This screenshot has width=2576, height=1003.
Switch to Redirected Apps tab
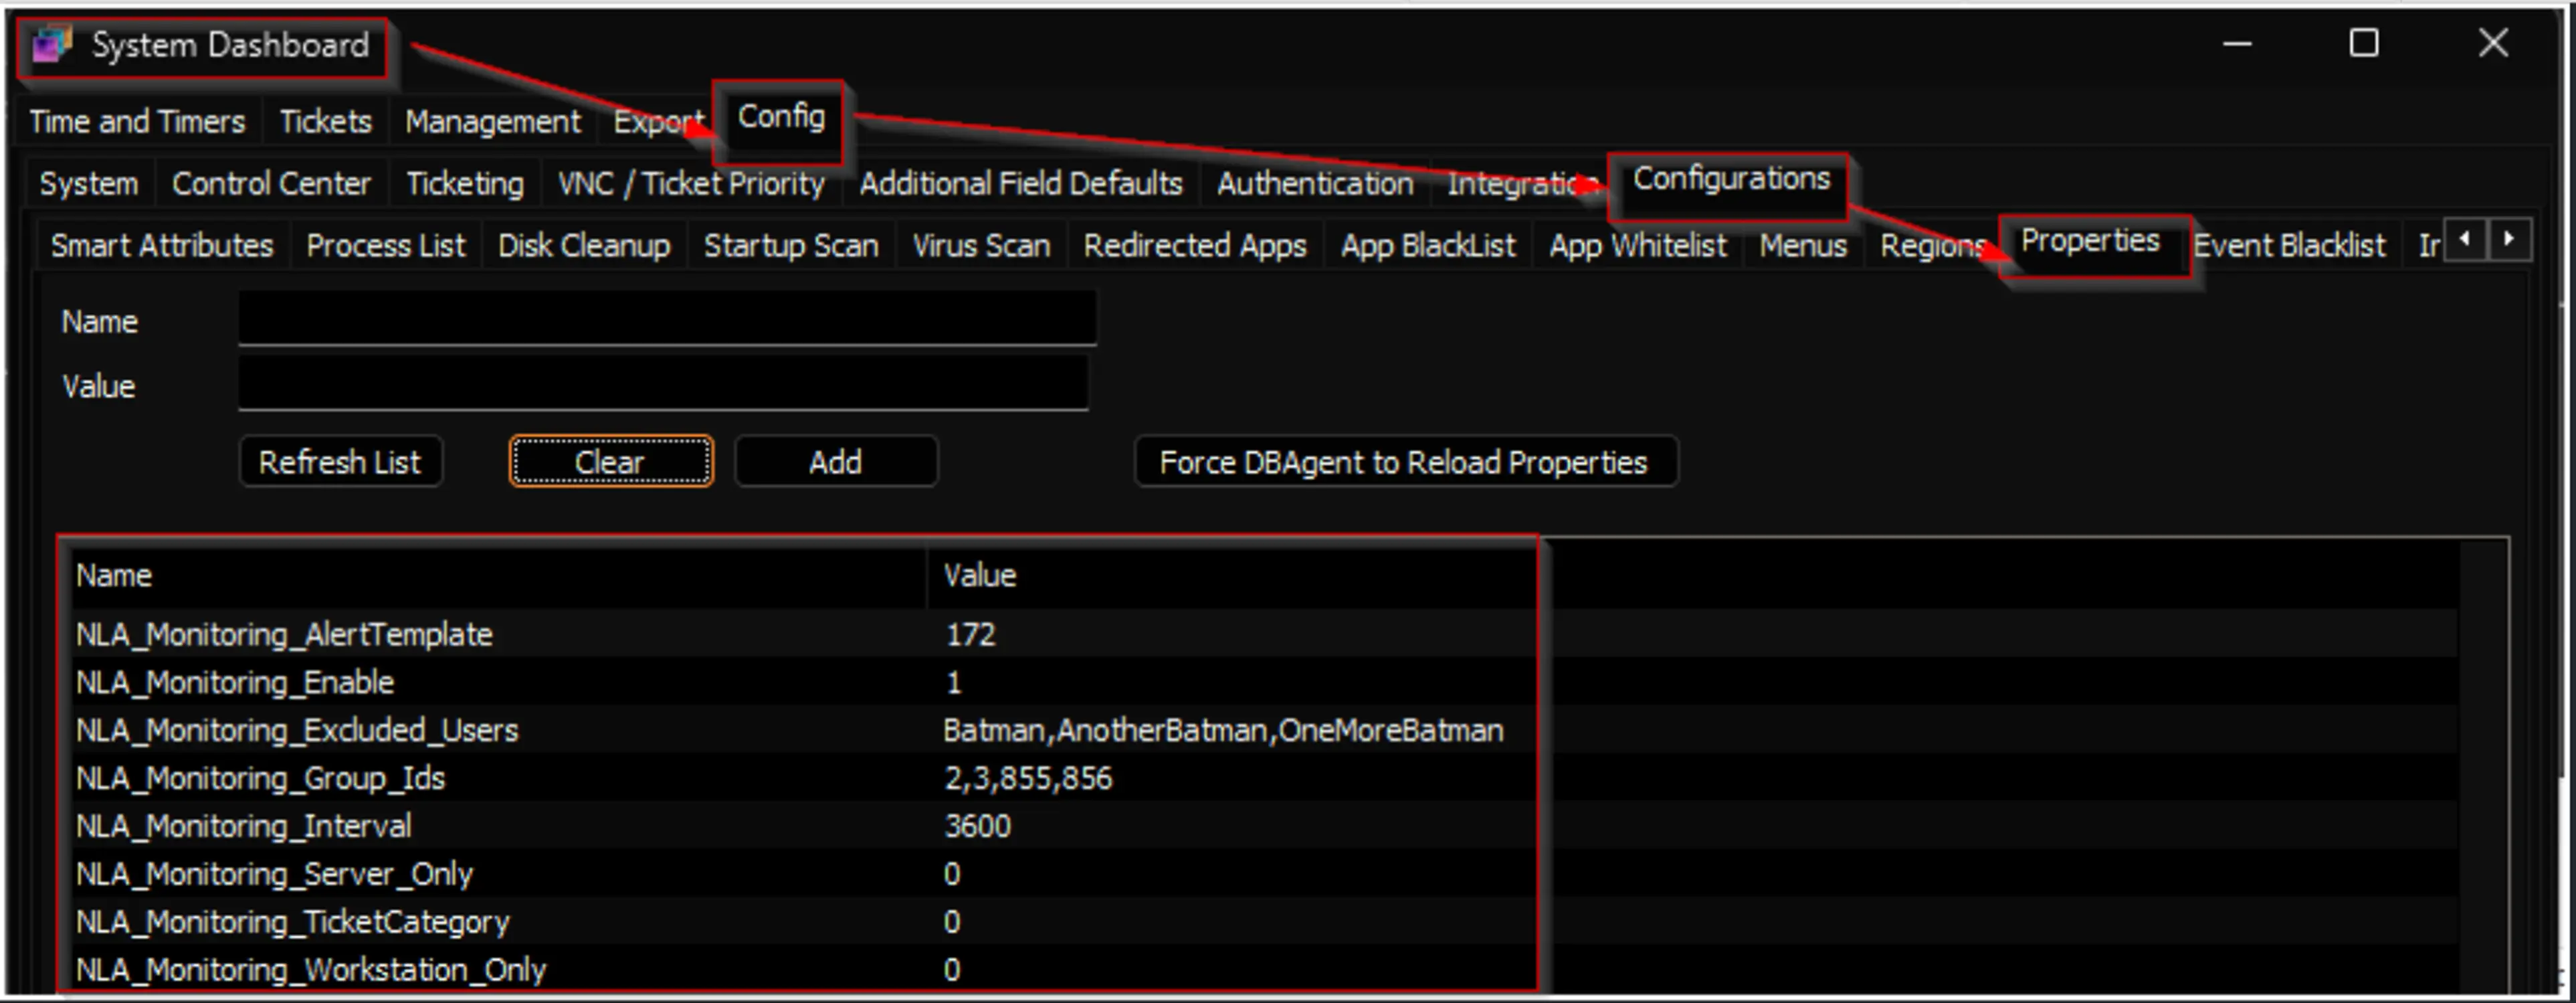1195,246
